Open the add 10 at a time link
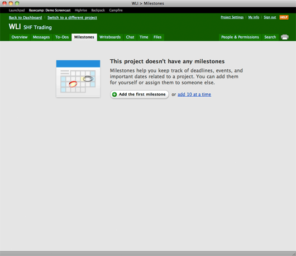 tap(194, 94)
